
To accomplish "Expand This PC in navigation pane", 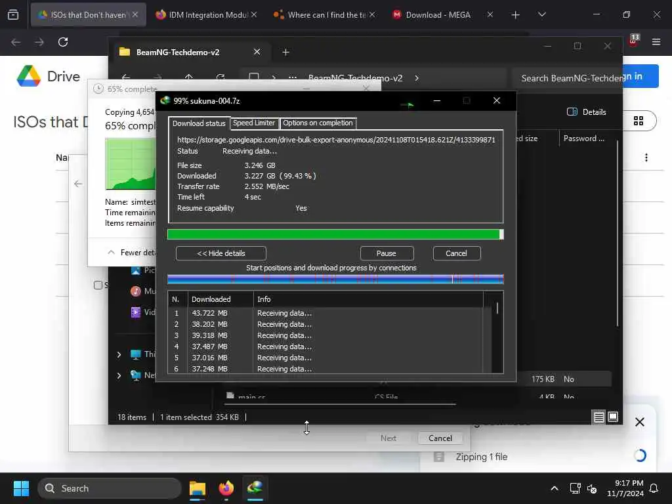I will (119, 355).
